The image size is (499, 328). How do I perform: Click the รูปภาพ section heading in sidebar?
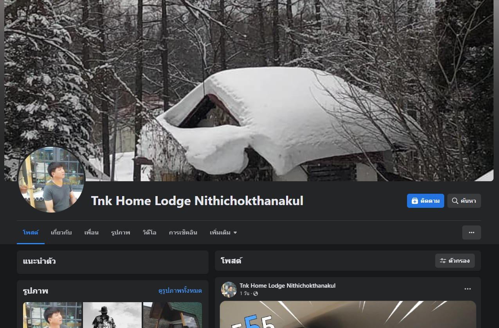click(35, 291)
